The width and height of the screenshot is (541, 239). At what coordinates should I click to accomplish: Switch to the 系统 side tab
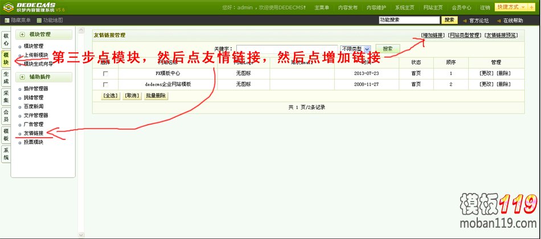[6, 154]
